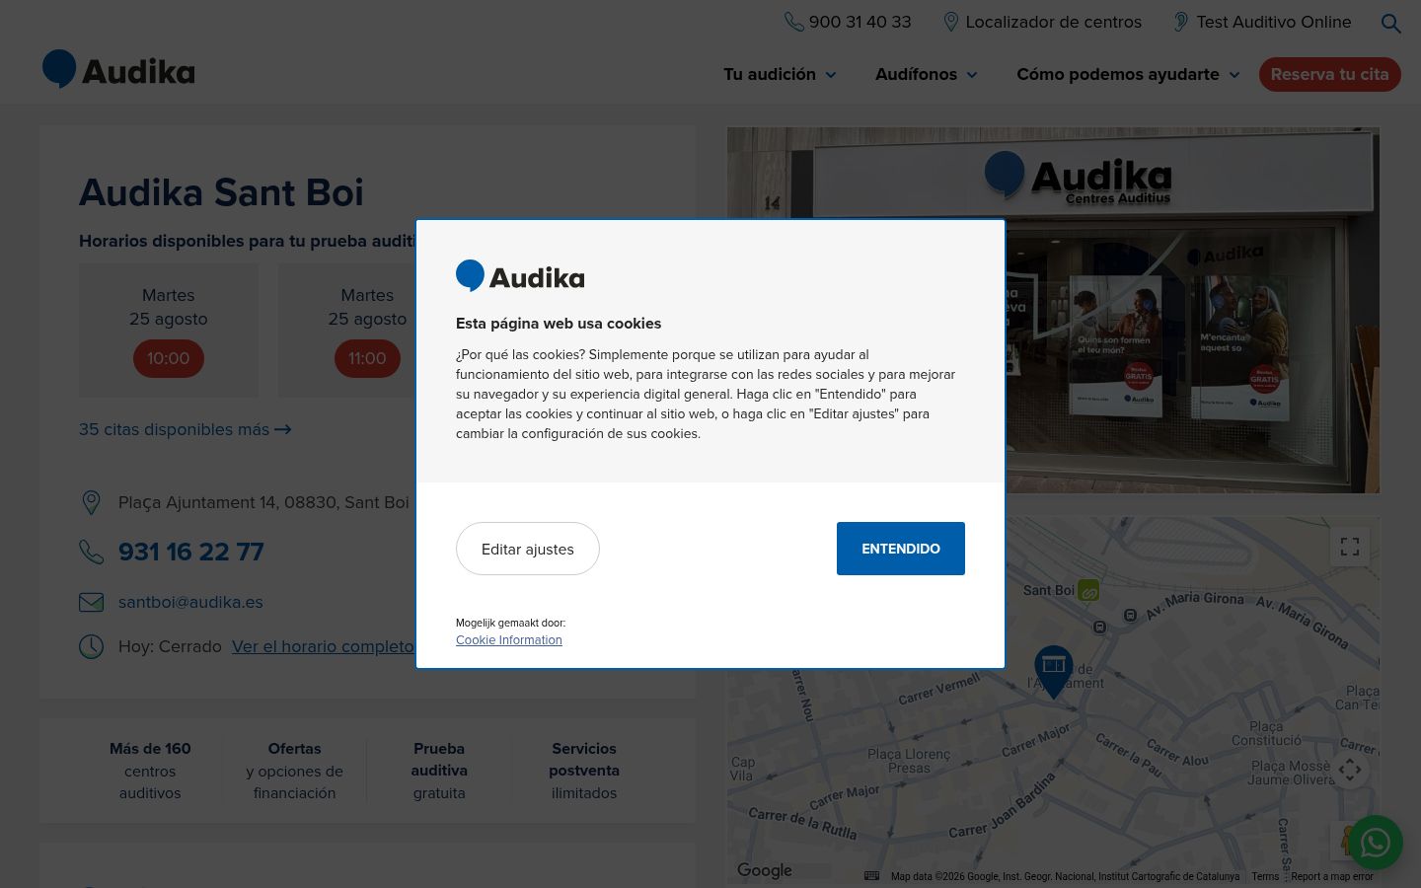Email santboi@audika.es
The width and height of the screenshot is (1421, 888).
(190, 602)
